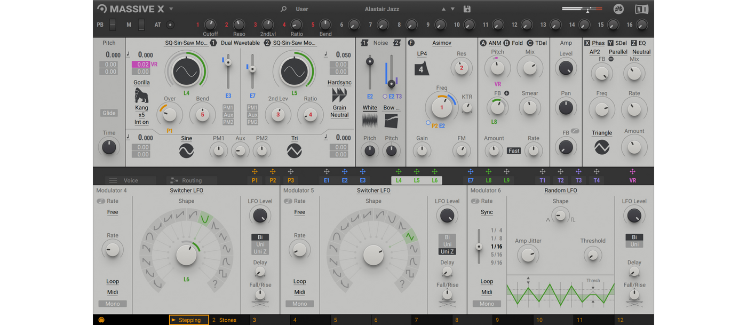Click the Fast rate button in insert effect
Viewport: 747px width, 325px height.
click(514, 151)
